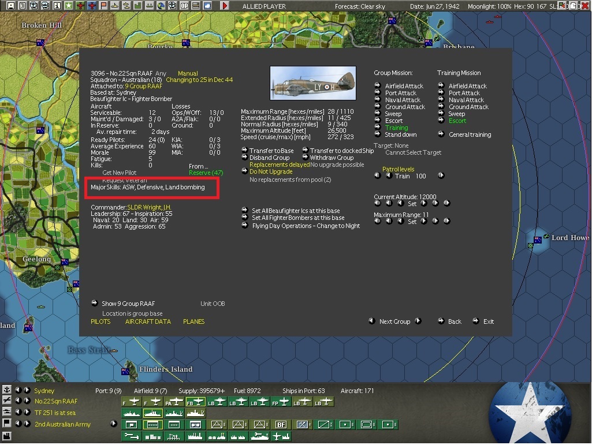Open the PLANES tab
Screen dimensions: 592x445
(x=193, y=321)
